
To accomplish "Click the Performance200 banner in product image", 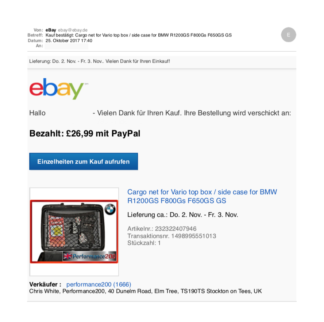I will tap(89, 256).
